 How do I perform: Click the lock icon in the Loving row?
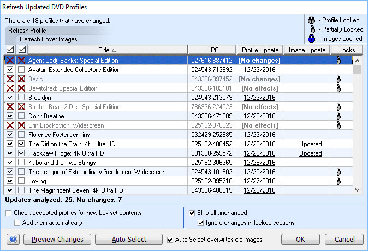340,181
